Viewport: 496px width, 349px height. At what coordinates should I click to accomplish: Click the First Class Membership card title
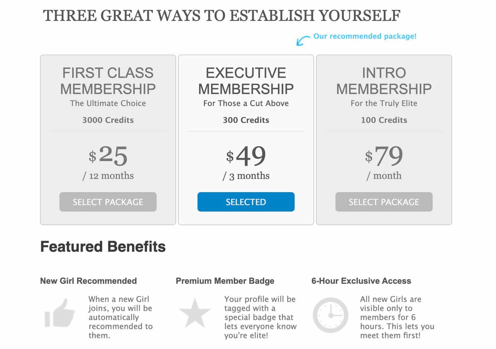pyautogui.click(x=108, y=81)
